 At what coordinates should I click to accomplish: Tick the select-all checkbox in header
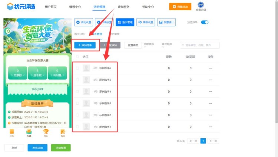[x=77, y=57]
